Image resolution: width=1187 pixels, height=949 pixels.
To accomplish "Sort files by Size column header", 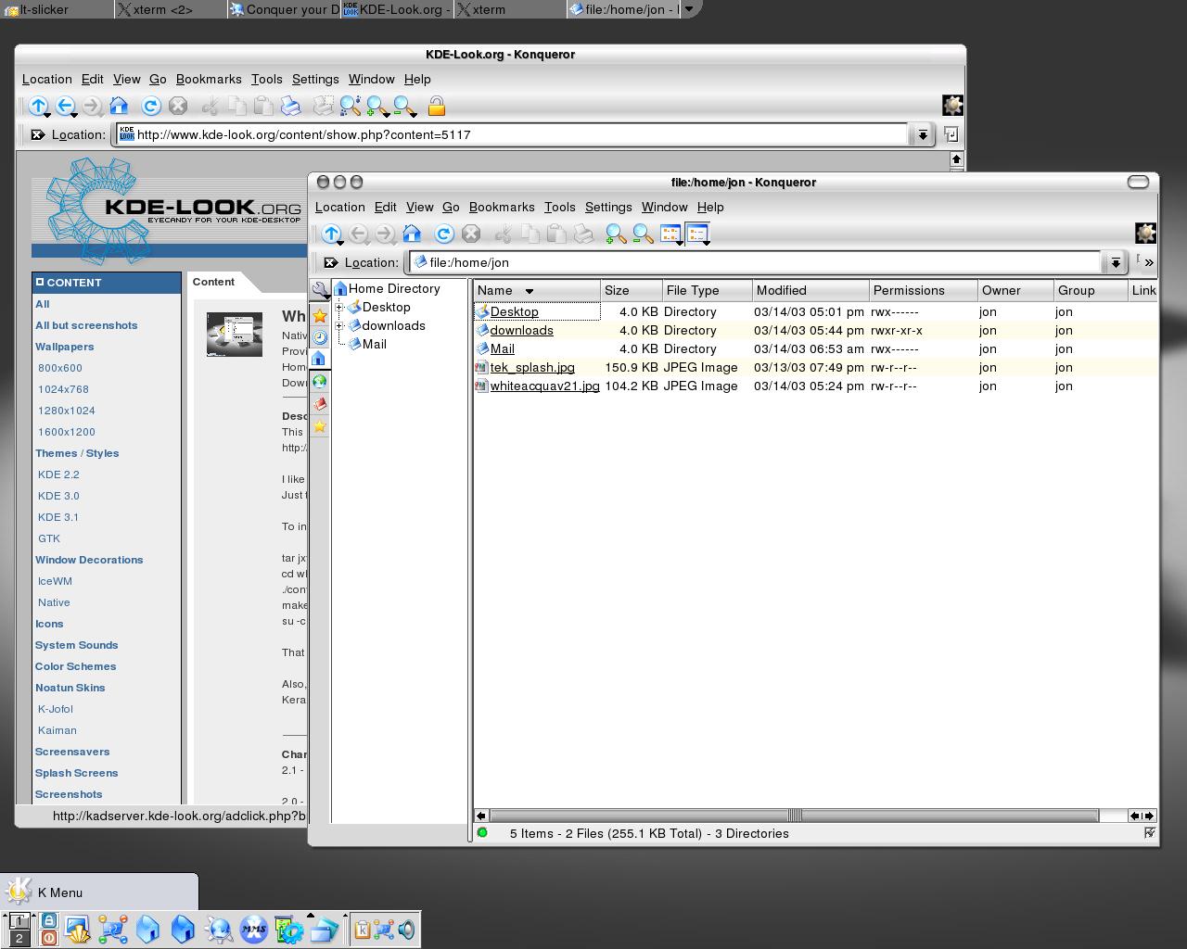I will 632,290.
